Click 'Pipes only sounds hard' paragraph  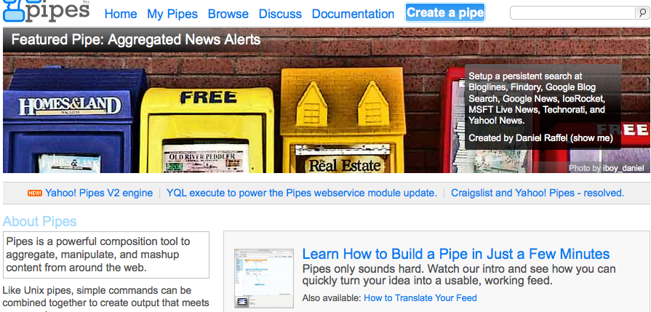pyautogui.click(x=459, y=275)
